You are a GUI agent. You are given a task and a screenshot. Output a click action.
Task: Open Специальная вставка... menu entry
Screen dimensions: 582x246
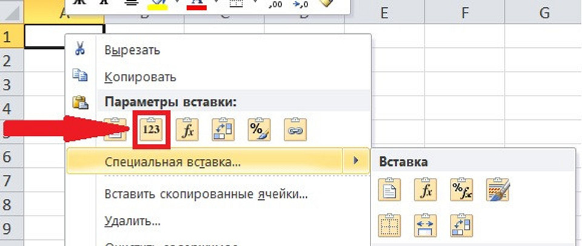tap(206, 161)
